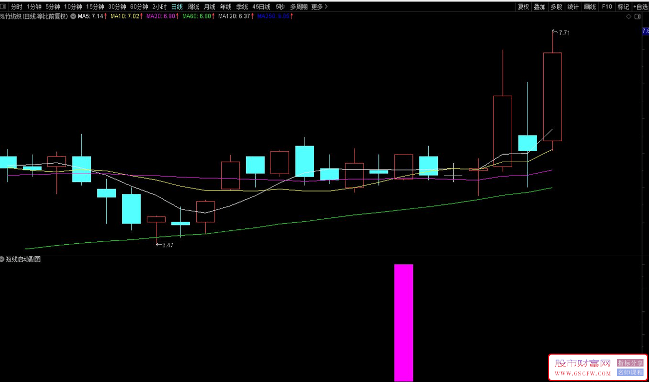The image size is (649, 382).
Task: Click the magenta signal bar in sub-chart
Action: (x=404, y=323)
